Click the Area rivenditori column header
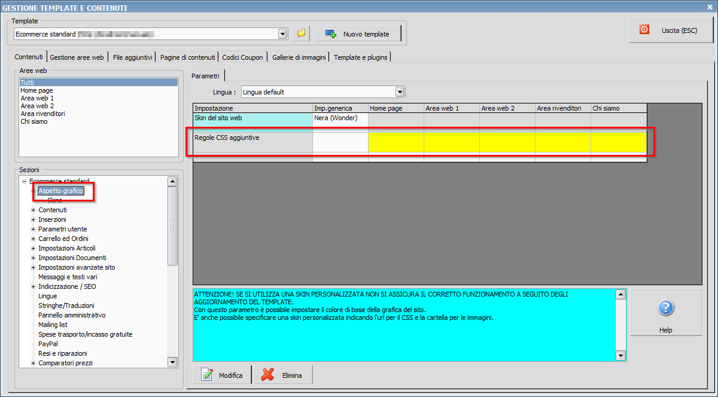The image size is (718, 397). (x=562, y=108)
